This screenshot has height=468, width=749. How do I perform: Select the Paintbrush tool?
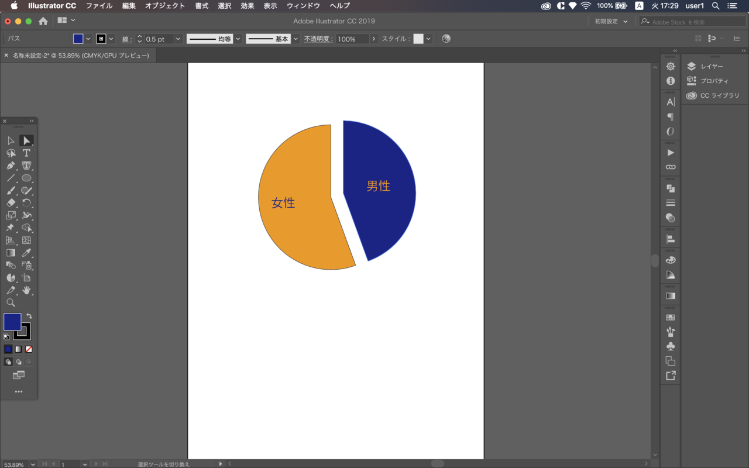click(x=11, y=191)
